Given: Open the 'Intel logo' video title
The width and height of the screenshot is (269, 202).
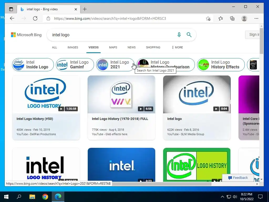Looking at the screenshot, I should [174, 119].
